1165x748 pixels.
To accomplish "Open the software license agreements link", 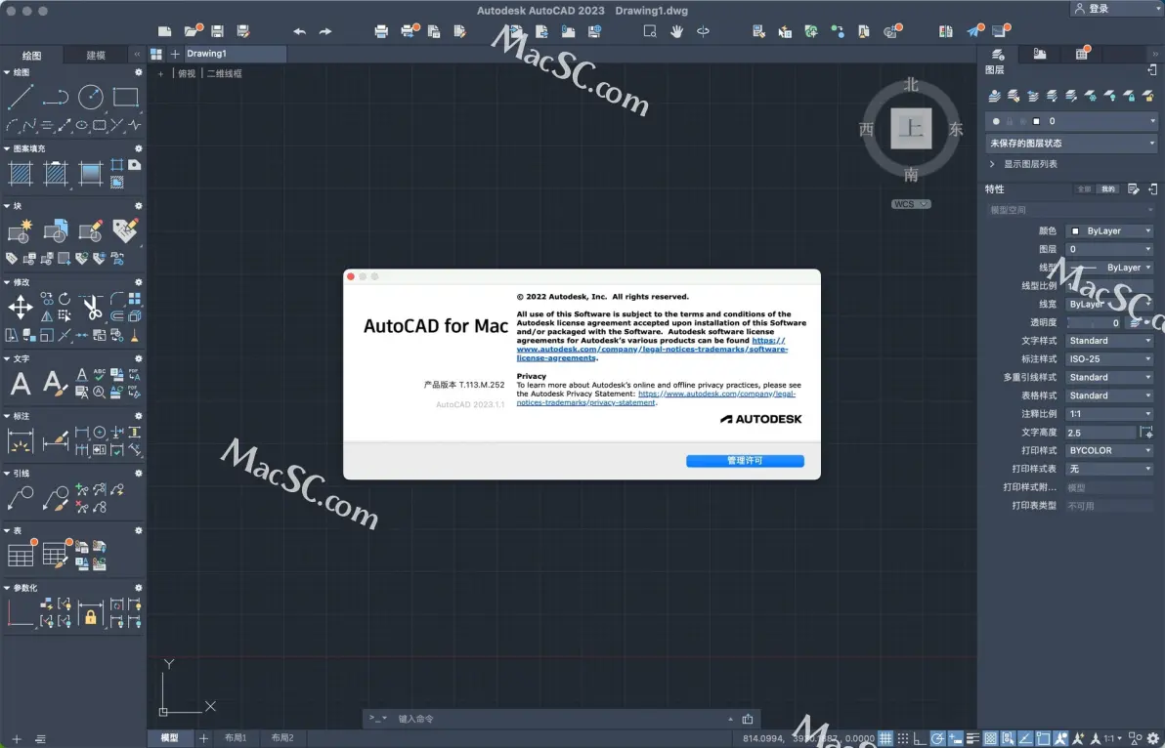I will [x=652, y=349].
